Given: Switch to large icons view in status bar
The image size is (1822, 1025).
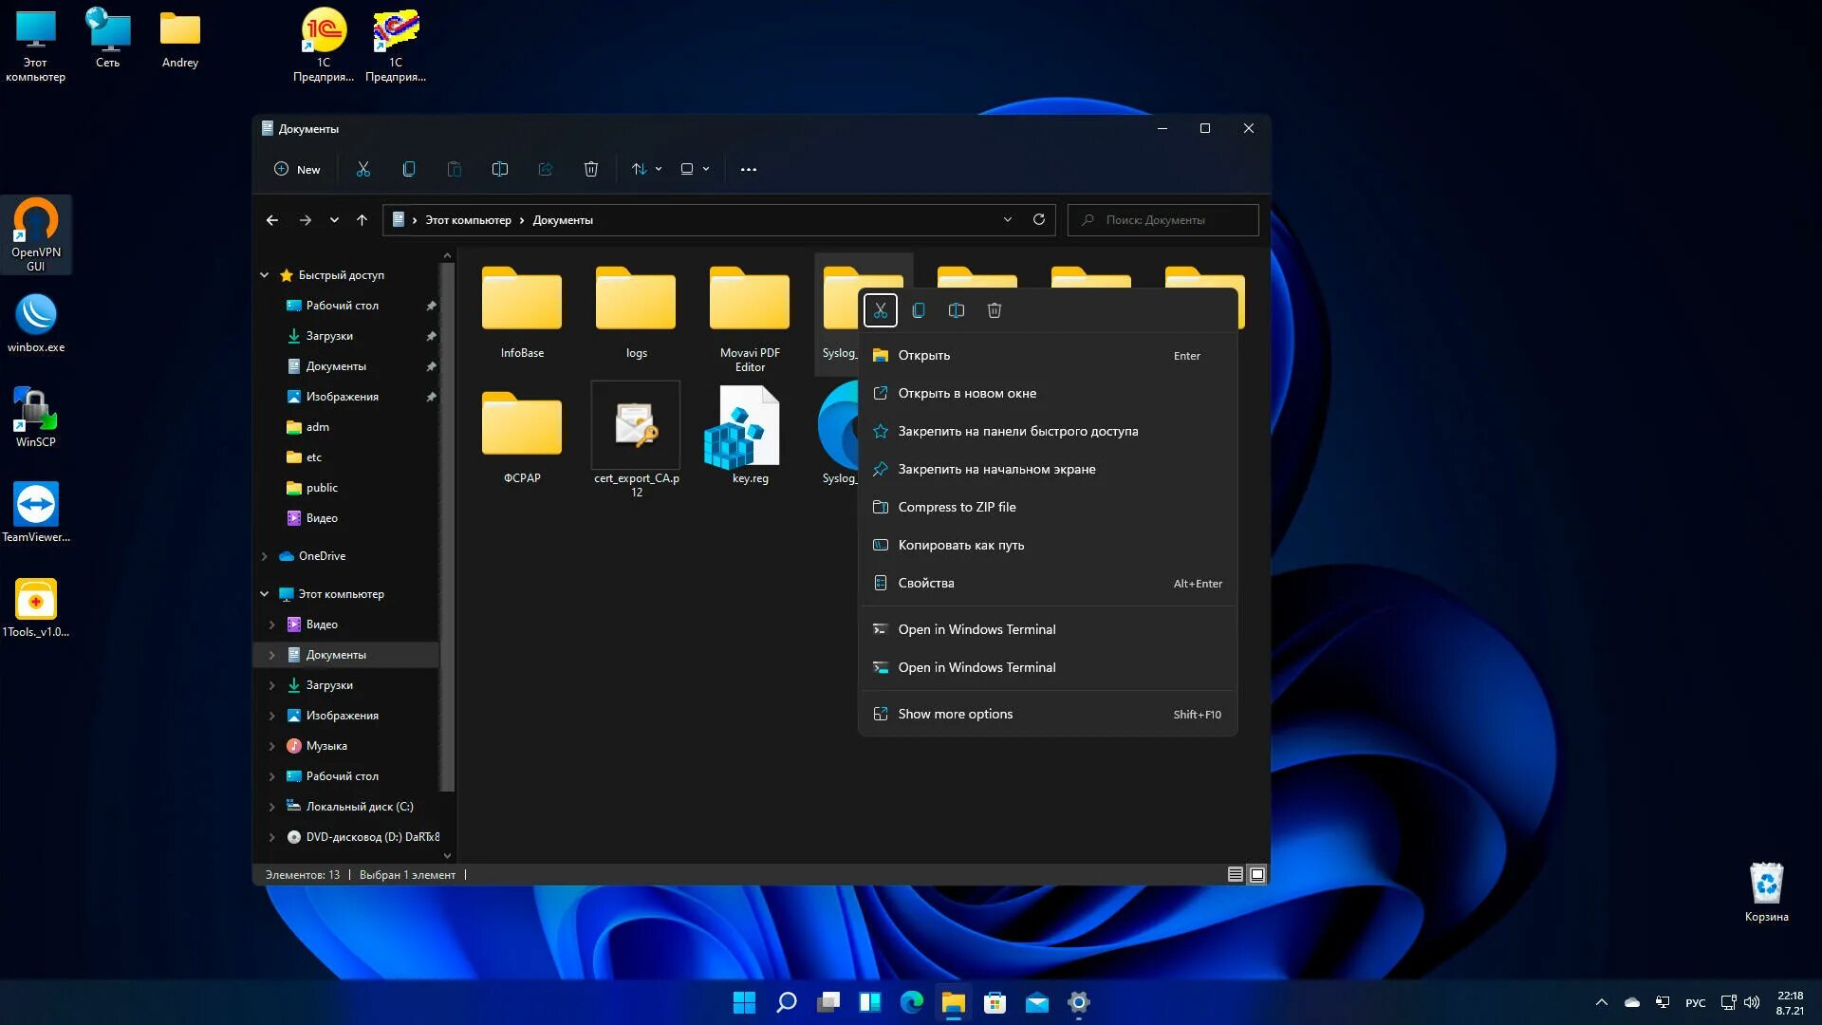Looking at the screenshot, I should coord(1256,874).
